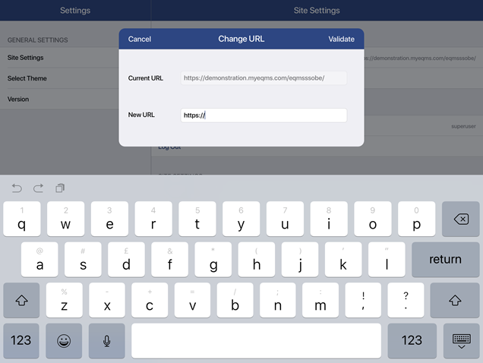This screenshot has width=483, height=363.
Task: Tap the x key
Action: (107, 300)
